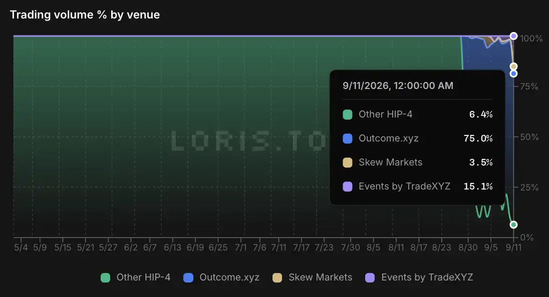Toggle Outcome.xyz series in the bottom legend
549x297 pixels.
pos(221,277)
